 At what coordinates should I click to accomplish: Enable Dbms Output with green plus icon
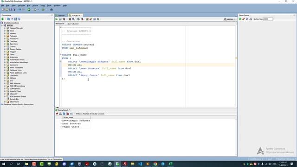(x=240, y=19)
